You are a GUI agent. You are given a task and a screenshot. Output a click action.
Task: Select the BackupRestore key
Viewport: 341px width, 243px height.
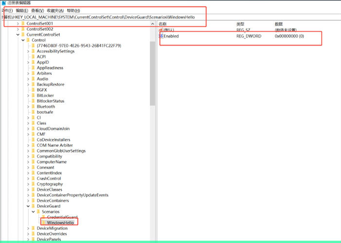[51, 85]
